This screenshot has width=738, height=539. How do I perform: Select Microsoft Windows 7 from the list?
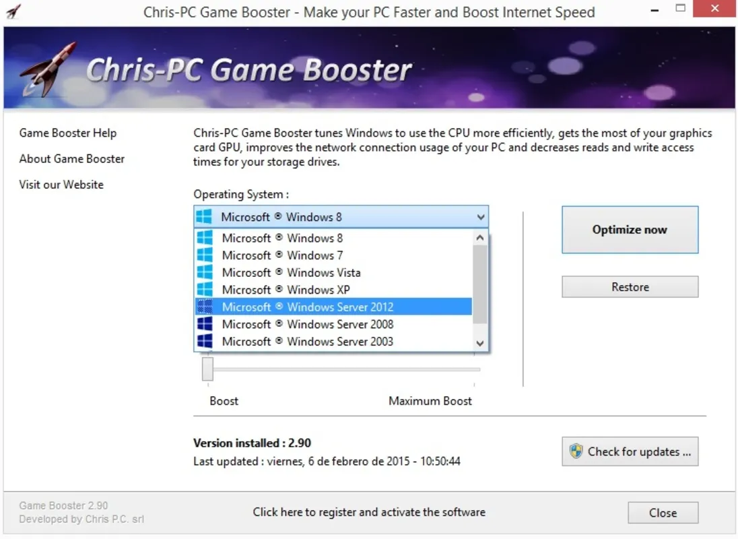pyautogui.click(x=333, y=255)
